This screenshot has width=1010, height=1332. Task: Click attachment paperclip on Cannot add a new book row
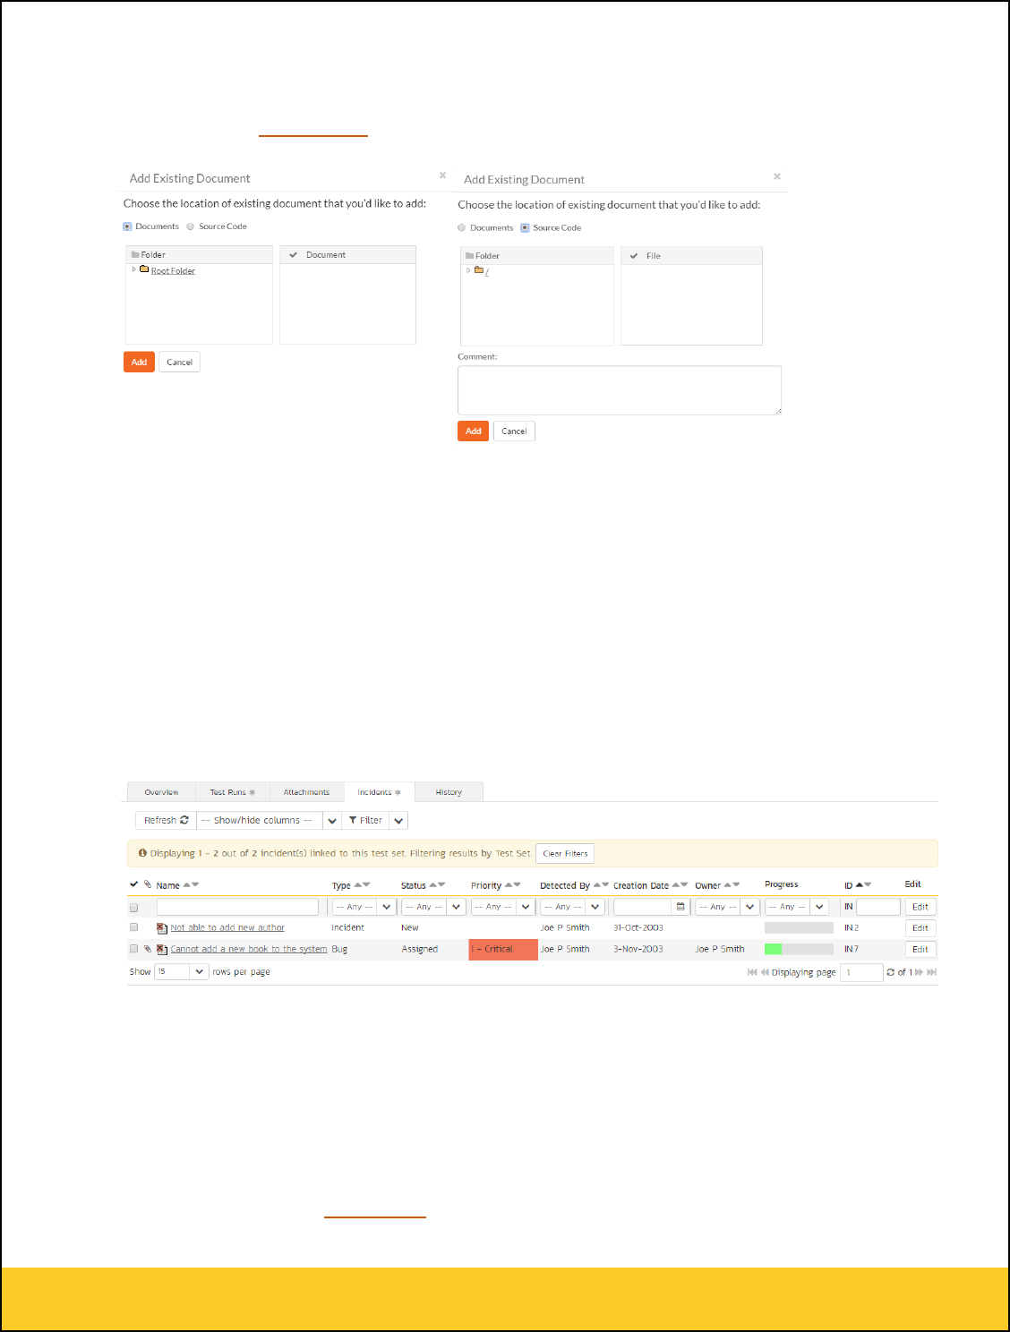[148, 949]
